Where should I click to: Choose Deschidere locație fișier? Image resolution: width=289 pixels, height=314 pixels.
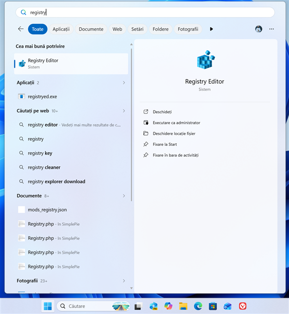174,134
